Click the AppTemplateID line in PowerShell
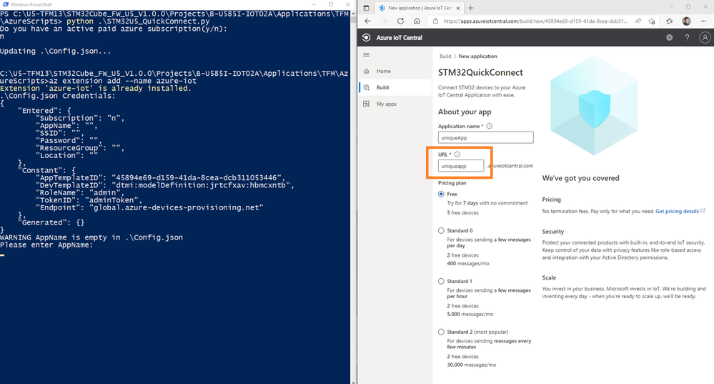This screenshot has height=384, width=714. coord(160,177)
